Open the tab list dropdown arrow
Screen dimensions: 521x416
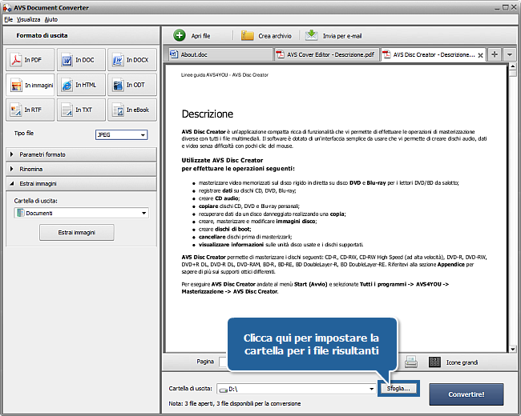click(509, 54)
